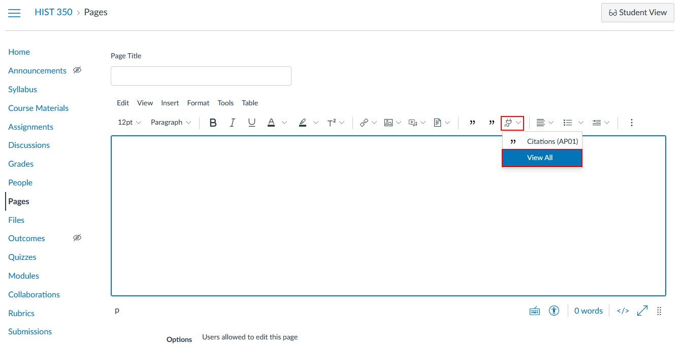Screen dimensions: 682x345
Task: Toggle hidden eye icon beside Outcomes
Action: pyautogui.click(x=77, y=238)
